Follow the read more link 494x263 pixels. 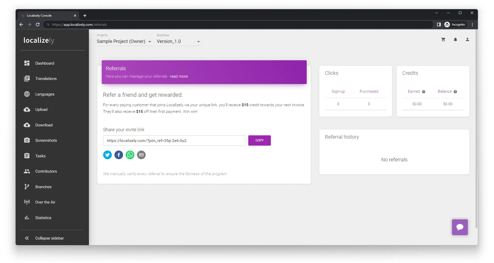coord(179,76)
